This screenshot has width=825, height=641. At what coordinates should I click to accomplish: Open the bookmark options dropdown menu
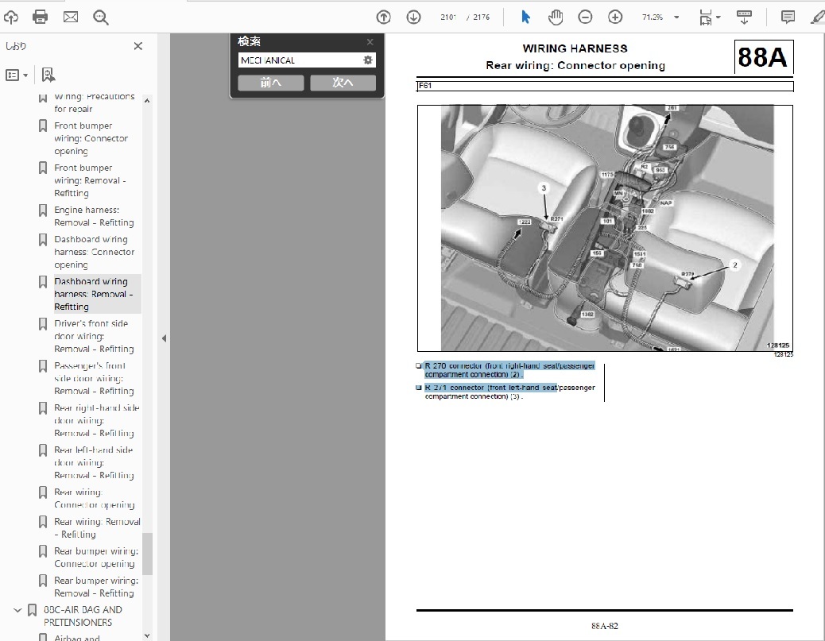click(17, 75)
